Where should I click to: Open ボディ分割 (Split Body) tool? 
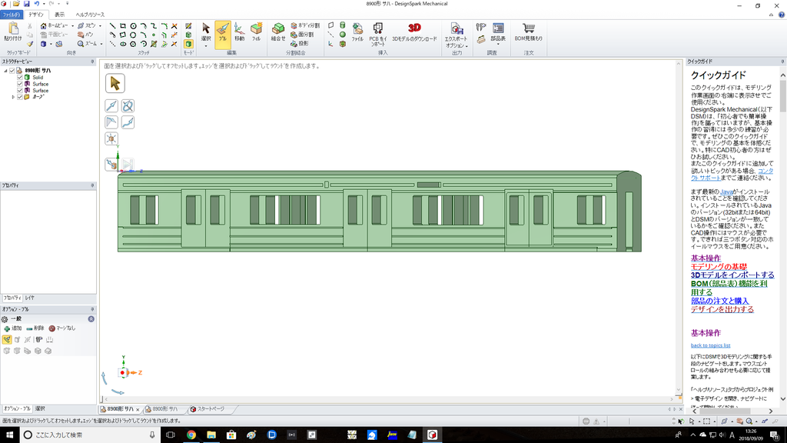point(305,25)
